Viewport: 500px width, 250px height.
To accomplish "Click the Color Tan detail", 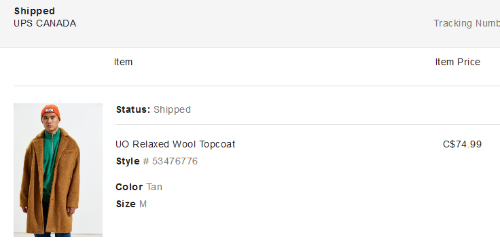I will [x=139, y=187].
